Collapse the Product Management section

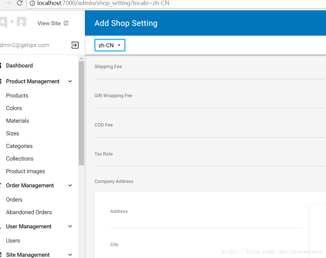pyautogui.click(x=70, y=81)
